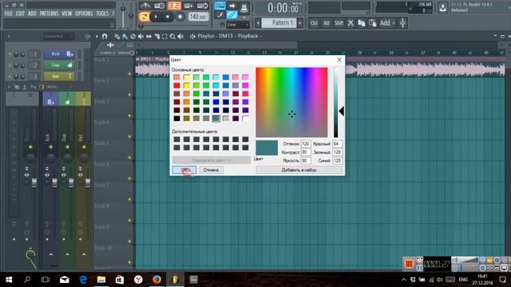
Task: Click the luminance slider arrow
Action: tap(341, 112)
